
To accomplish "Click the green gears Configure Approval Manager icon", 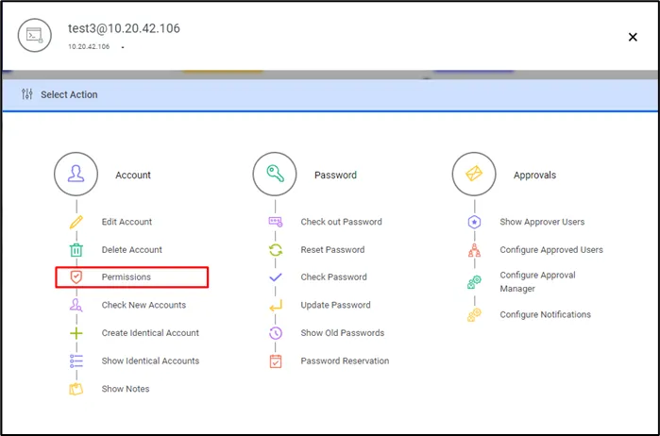I will coord(474,282).
